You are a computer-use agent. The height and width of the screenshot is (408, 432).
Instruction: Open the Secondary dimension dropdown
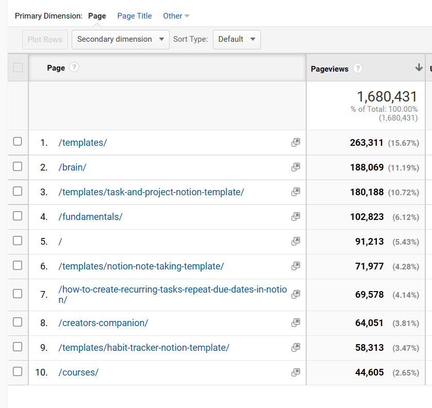tap(121, 39)
